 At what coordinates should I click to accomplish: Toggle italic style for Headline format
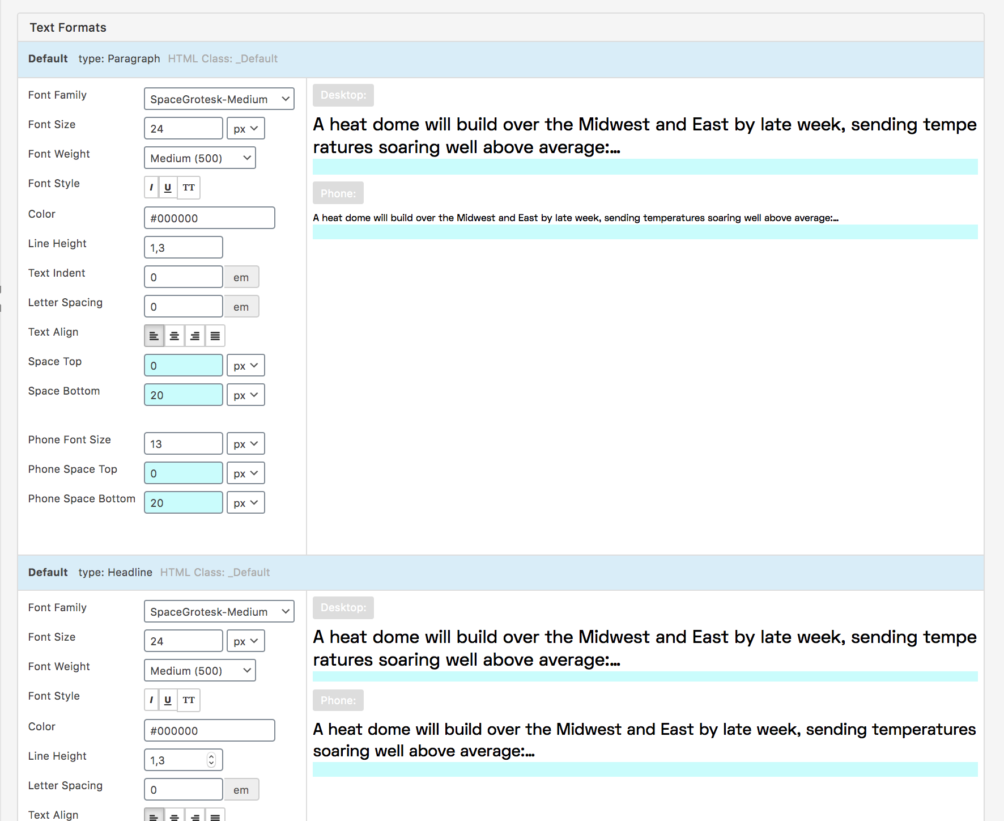pos(151,700)
